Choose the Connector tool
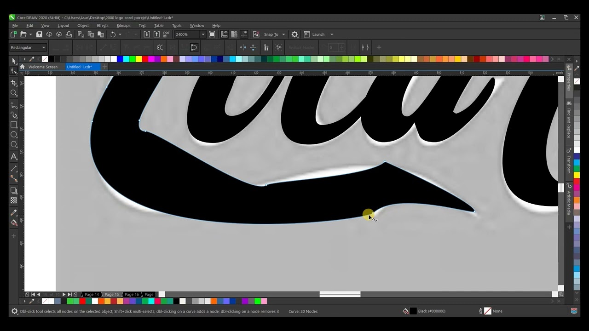This screenshot has width=589, height=331. pyautogui.click(x=14, y=178)
